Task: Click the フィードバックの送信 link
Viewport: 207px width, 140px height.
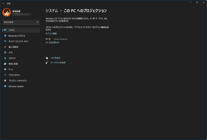Action: (58, 63)
